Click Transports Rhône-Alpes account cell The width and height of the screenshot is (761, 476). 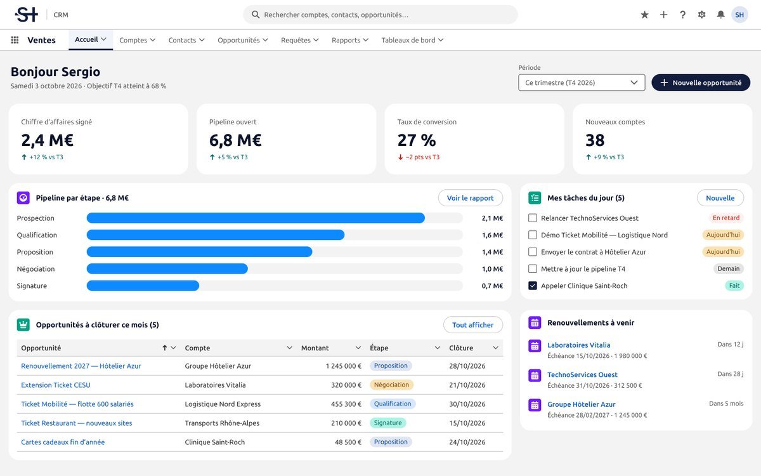click(222, 423)
